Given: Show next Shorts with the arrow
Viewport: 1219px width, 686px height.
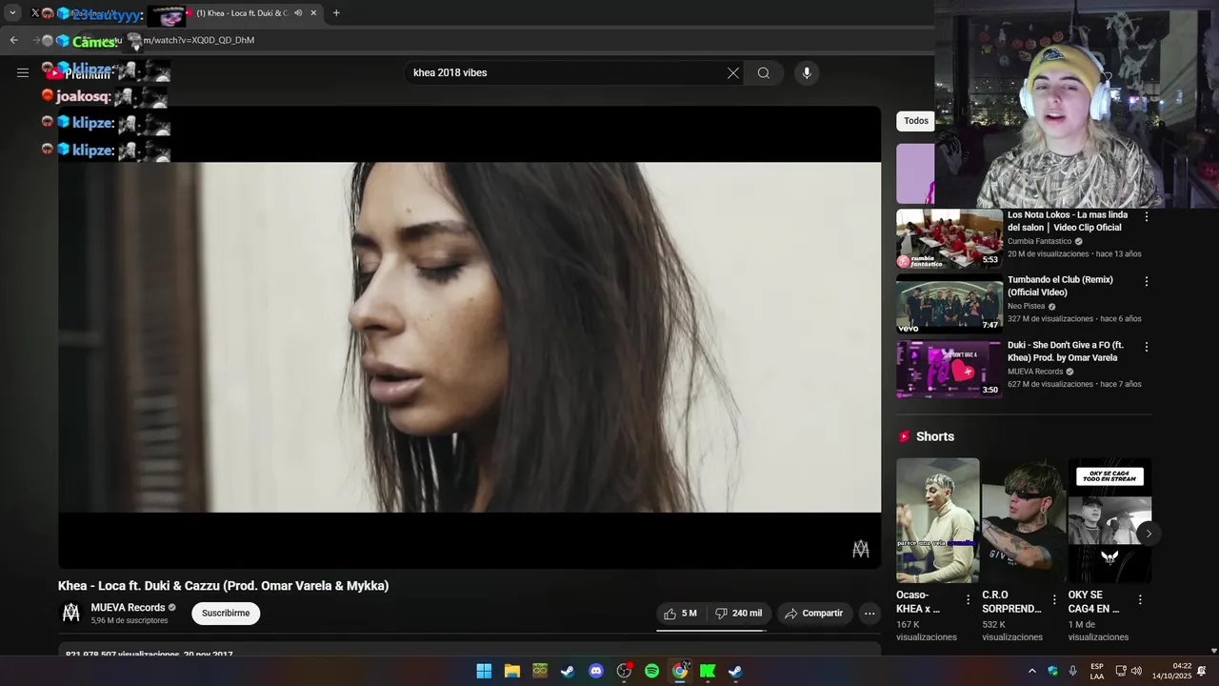Looking at the screenshot, I should click(1149, 534).
